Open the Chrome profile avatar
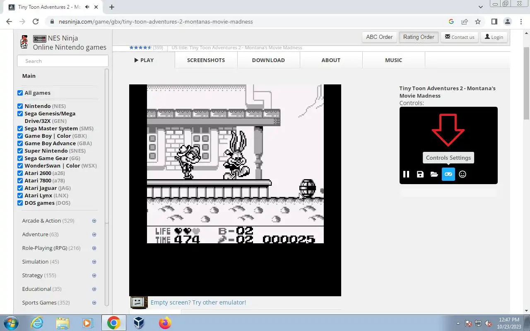This screenshot has height=331, width=530. [508, 22]
